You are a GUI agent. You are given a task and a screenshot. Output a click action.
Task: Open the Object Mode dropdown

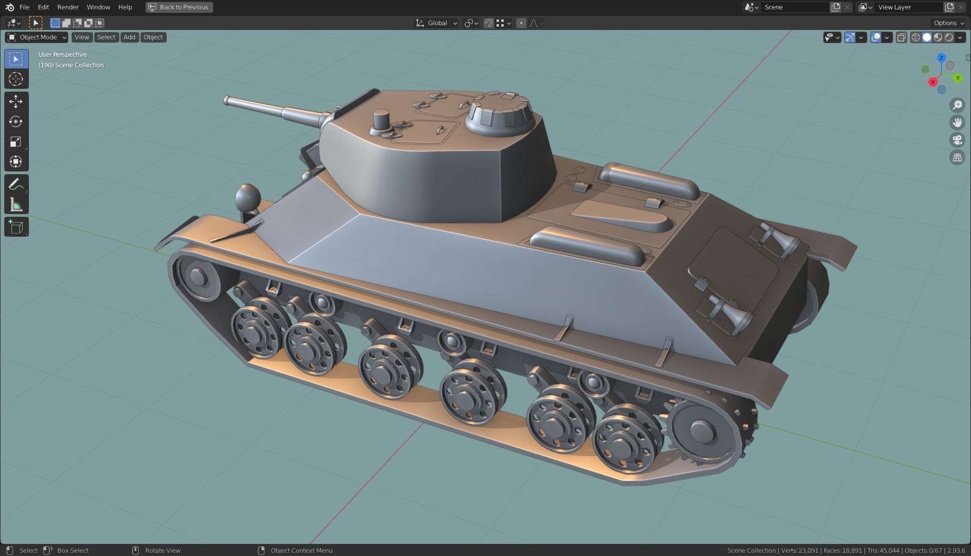point(37,37)
